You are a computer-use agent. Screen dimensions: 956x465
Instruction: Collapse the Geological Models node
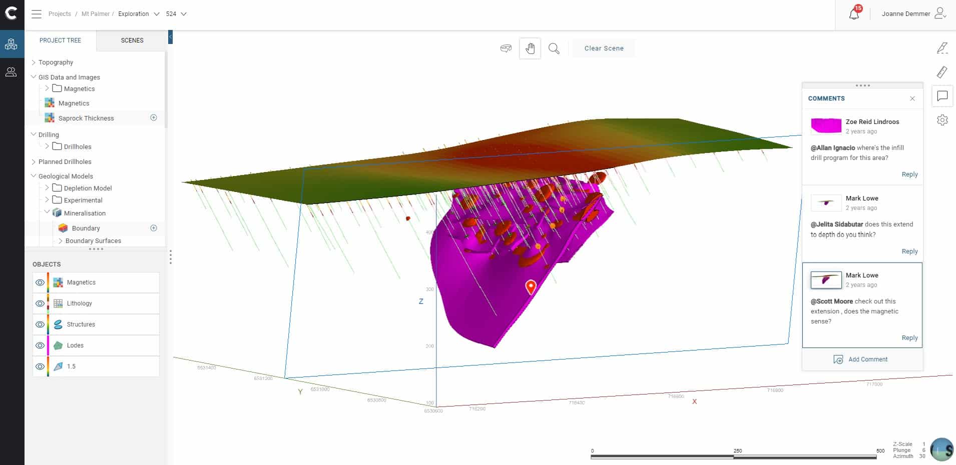tap(34, 176)
